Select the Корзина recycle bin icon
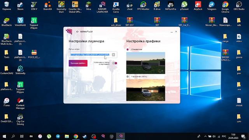Screen dimensions: 249x140 7,6
